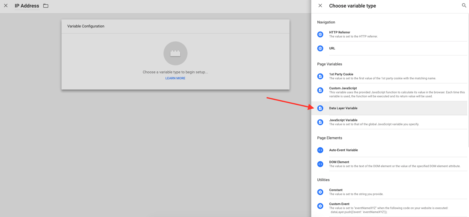
Task: Select HTTP Referrer variable type
Action: 389,35
